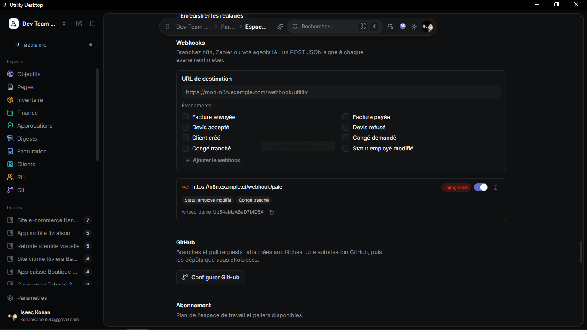Check the Devis accepté event
This screenshot has height=330, width=587.
click(185, 127)
